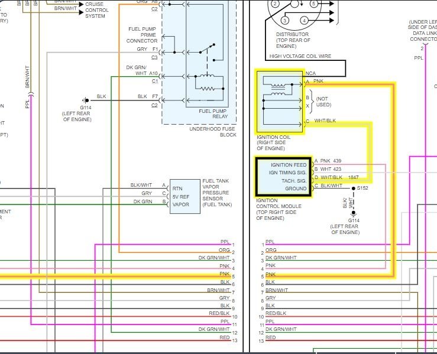Click the C3 connector label
437x354 pixels.
[x=154, y=57]
